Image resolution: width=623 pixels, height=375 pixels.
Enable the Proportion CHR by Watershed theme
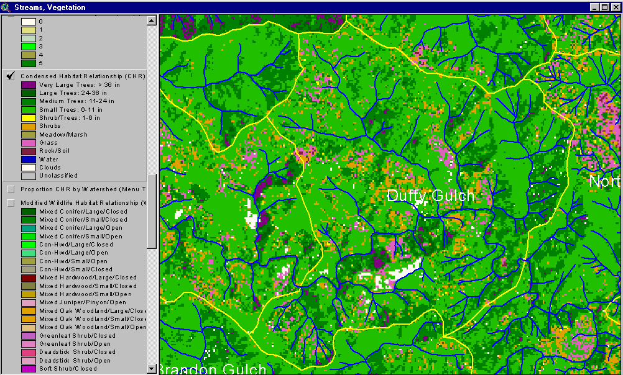(11, 190)
